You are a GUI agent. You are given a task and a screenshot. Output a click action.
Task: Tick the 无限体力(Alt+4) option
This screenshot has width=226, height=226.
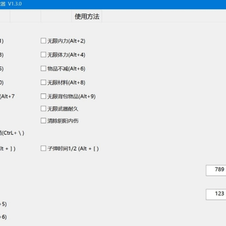[x=43, y=55]
